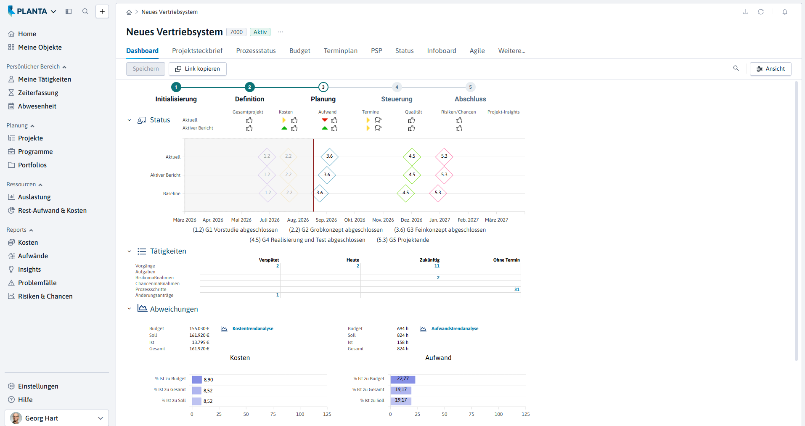Screen dimensions: 805x426
Task: Click milestone 3.6 diamond in Aktuell row
Action: point(329,156)
